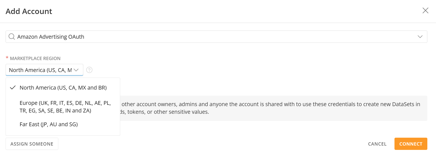This screenshot has height=156, width=436.
Task: Choose Far East (JP, AU and SG)
Action: click(49, 124)
